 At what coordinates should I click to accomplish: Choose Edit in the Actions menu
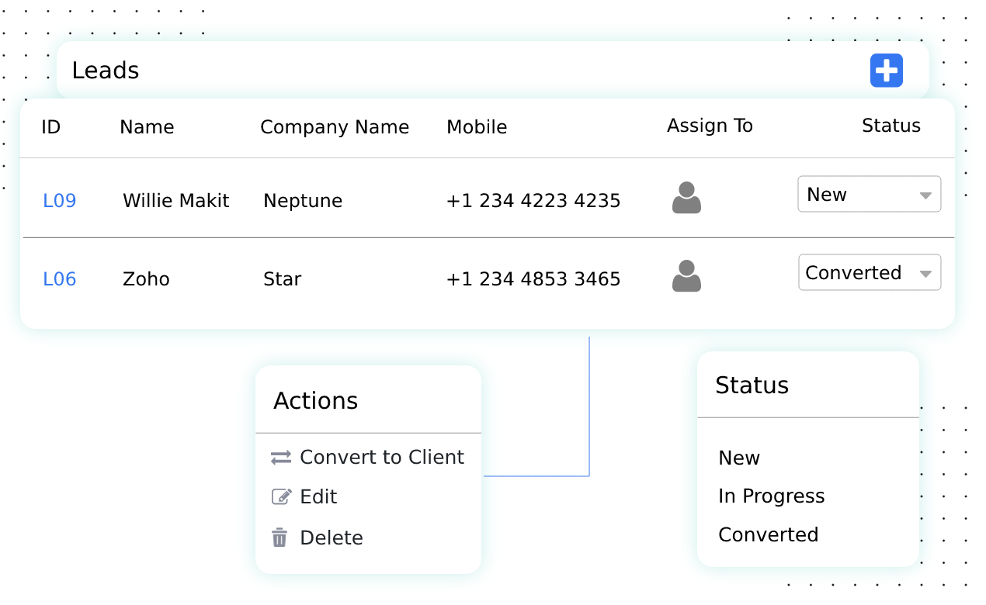318,497
